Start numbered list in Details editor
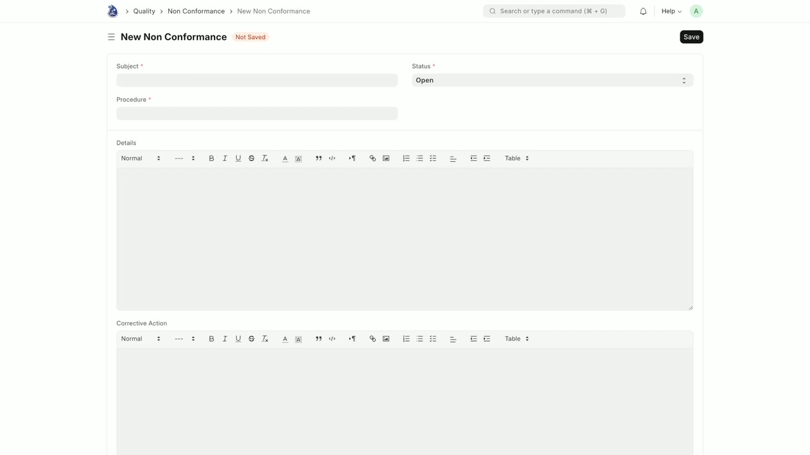 coord(406,159)
